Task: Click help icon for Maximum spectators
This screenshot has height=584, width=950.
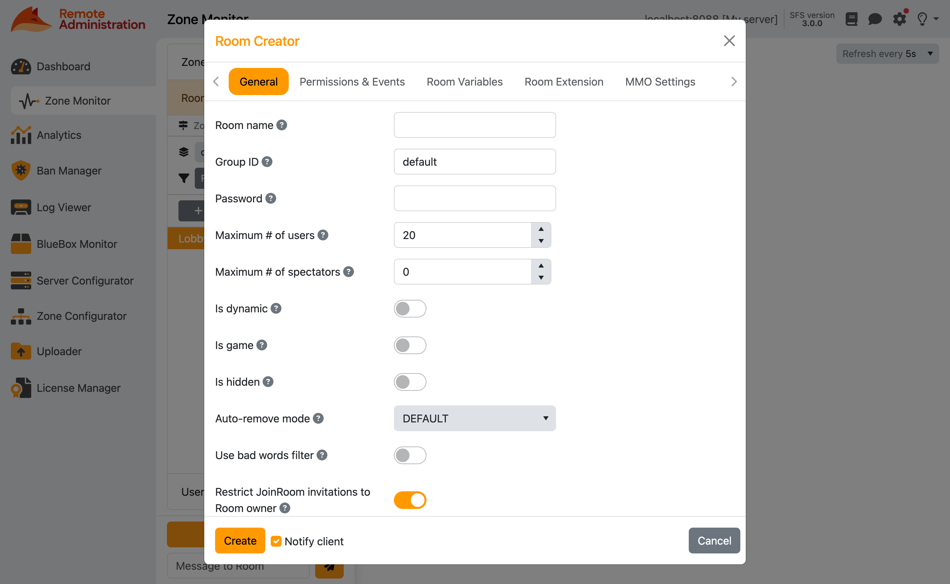Action: pyautogui.click(x=348, y=272)
